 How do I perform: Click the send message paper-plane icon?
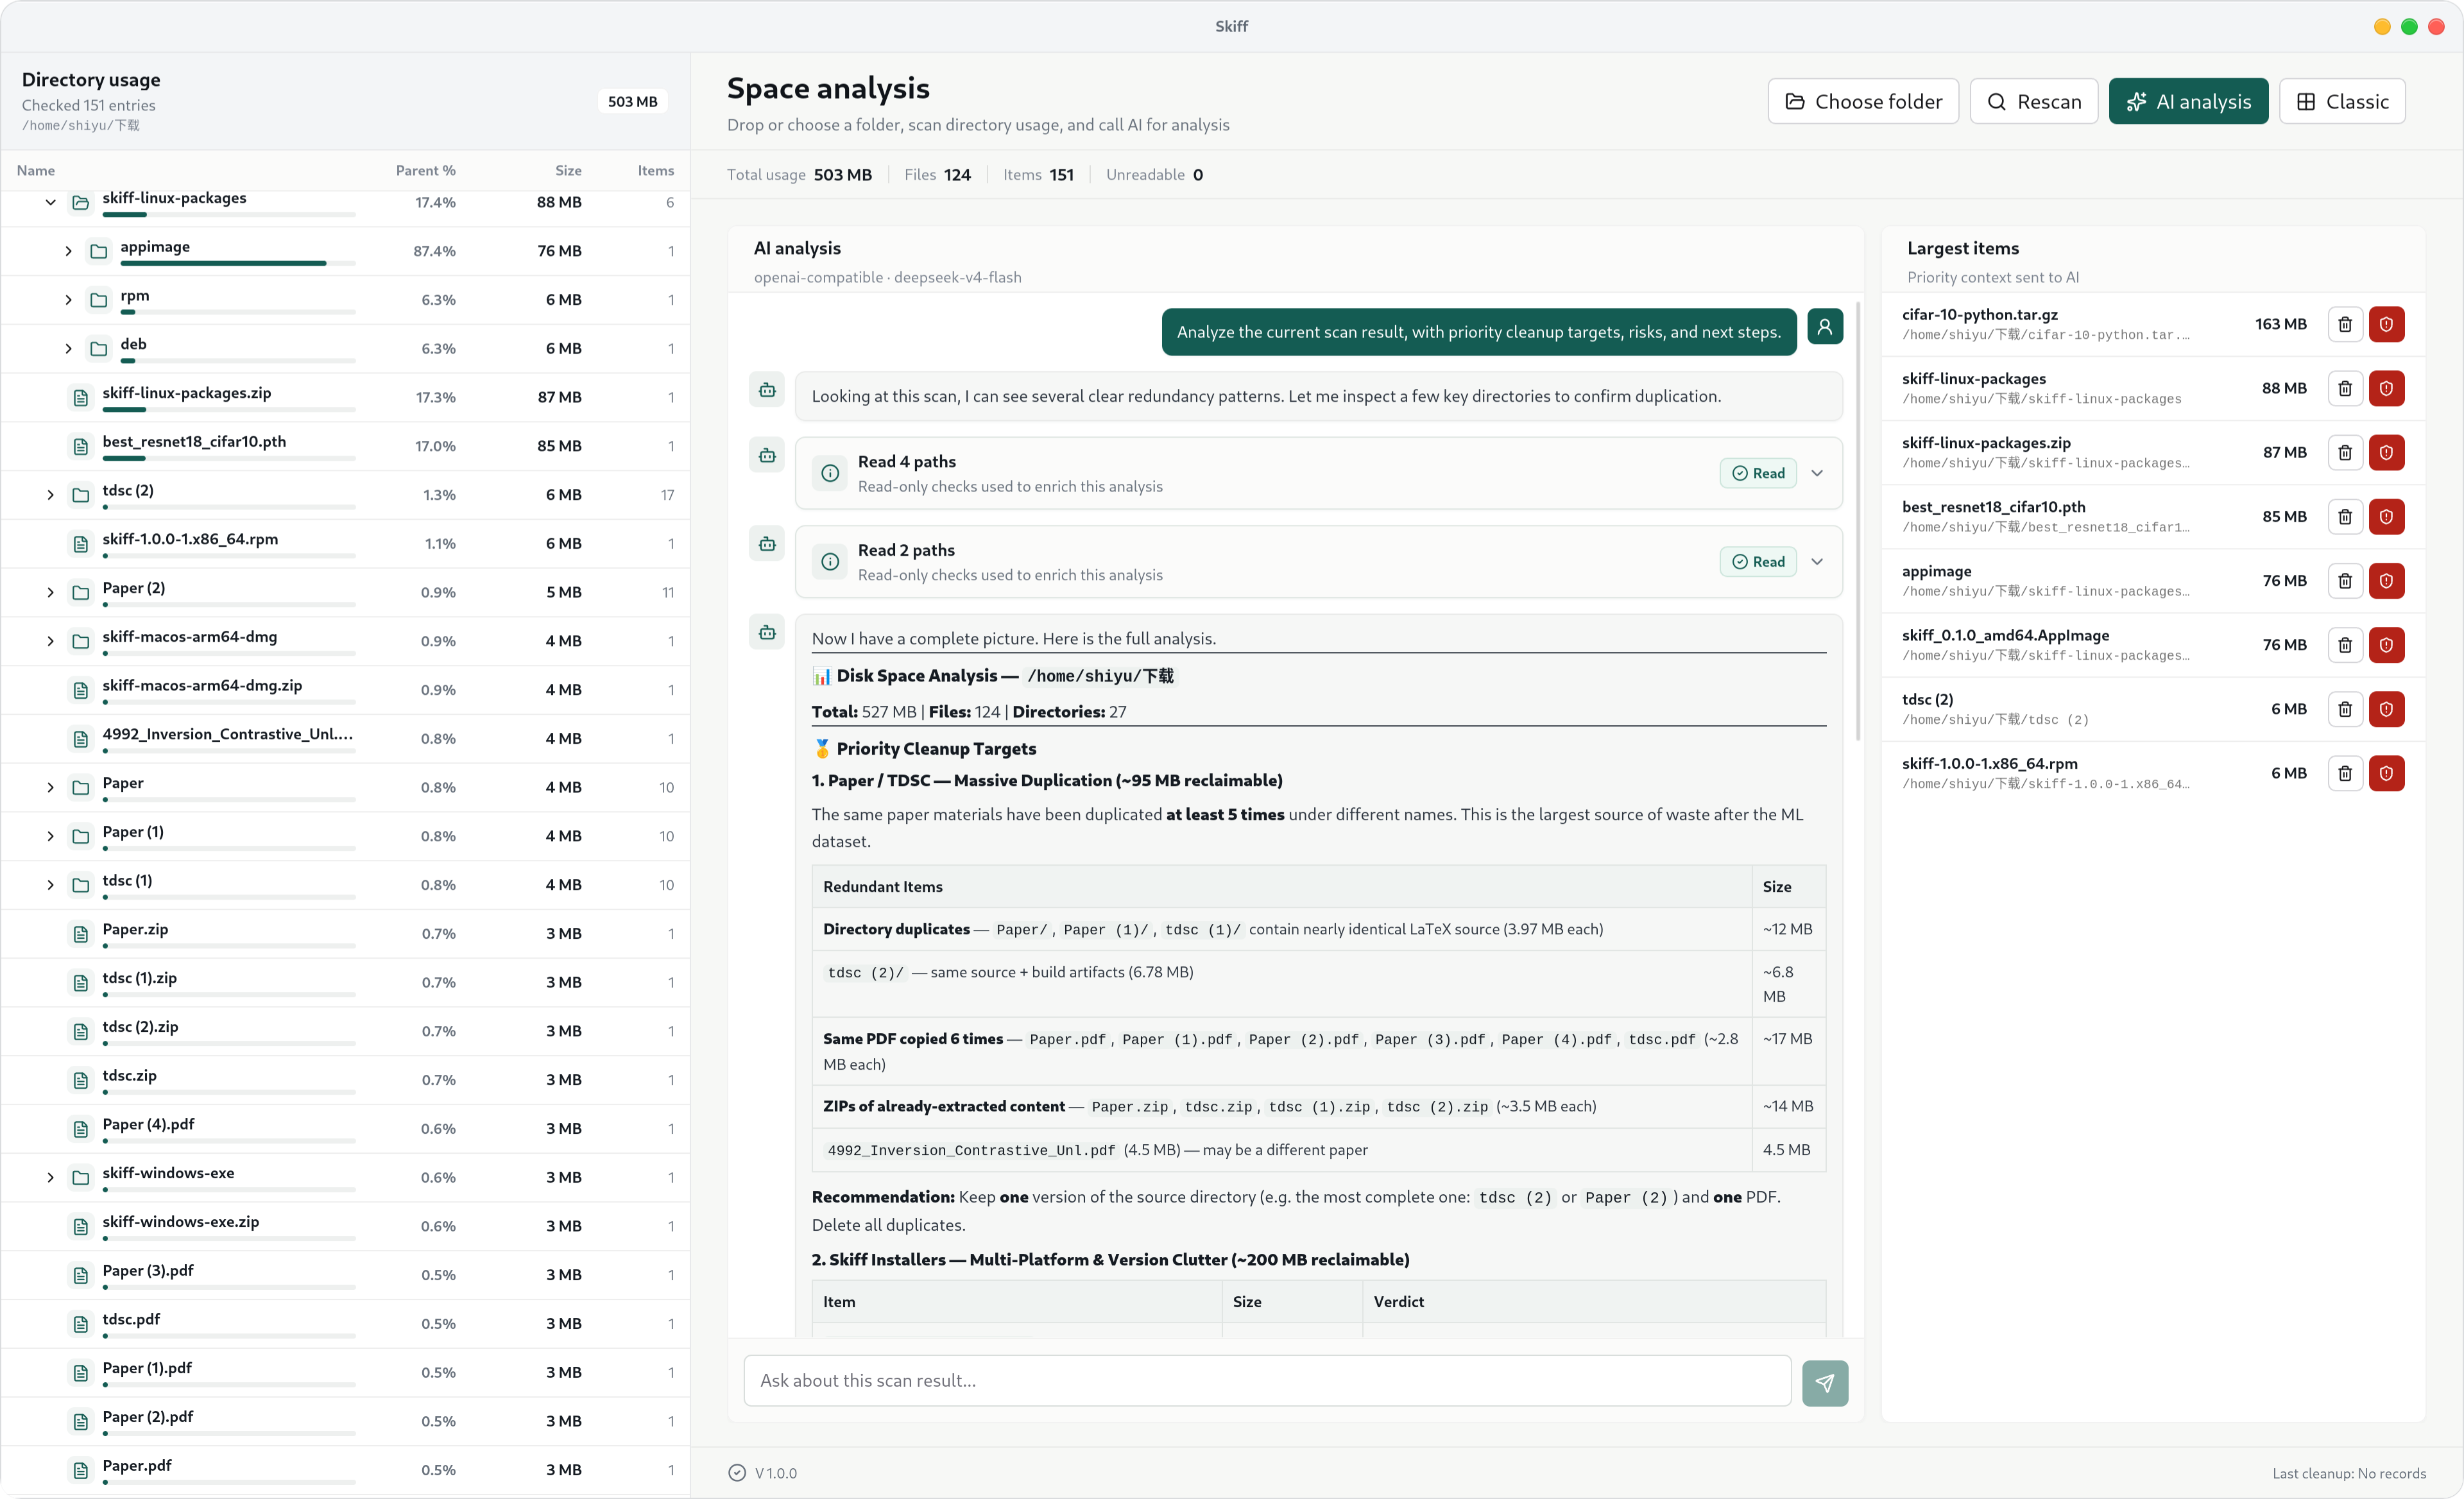click(1824, 1383)
